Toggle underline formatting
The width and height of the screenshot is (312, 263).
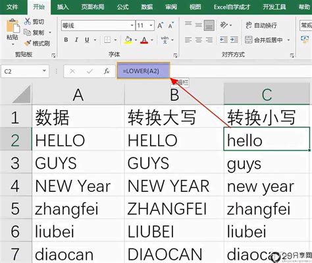point(87,40)
